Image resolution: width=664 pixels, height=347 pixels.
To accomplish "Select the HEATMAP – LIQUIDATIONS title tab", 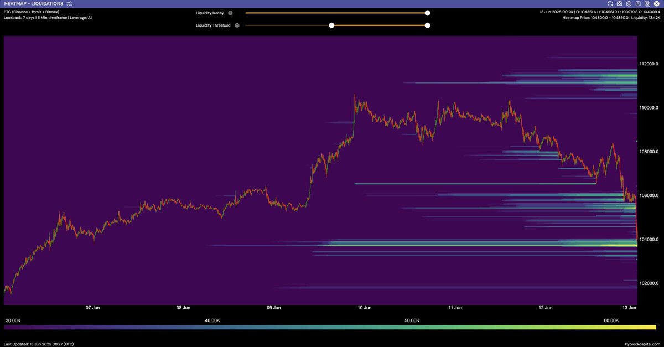I will [33, 3].
